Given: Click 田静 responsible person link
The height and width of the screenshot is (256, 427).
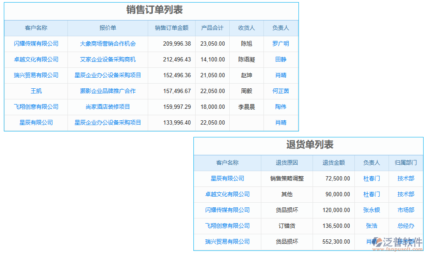Looking at the screenshot, I should 281,60.
